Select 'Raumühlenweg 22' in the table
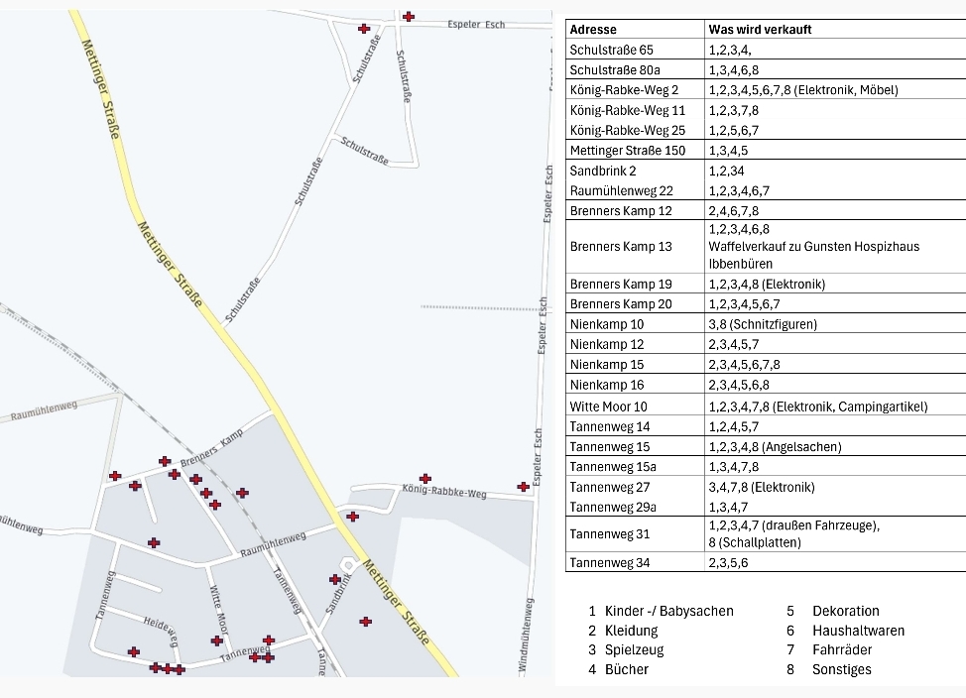The height and width of the screenshot is (698, 966). pos(635,191)
